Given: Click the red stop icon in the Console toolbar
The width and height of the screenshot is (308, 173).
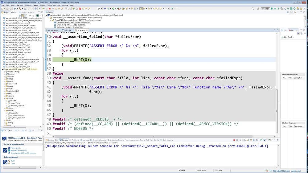Looking at the screenshot, I should tap(234, 140).
